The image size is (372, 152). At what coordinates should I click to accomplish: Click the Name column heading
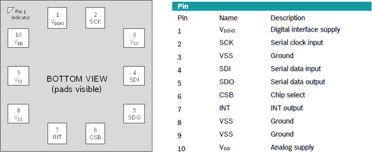[x=228, y=18]
